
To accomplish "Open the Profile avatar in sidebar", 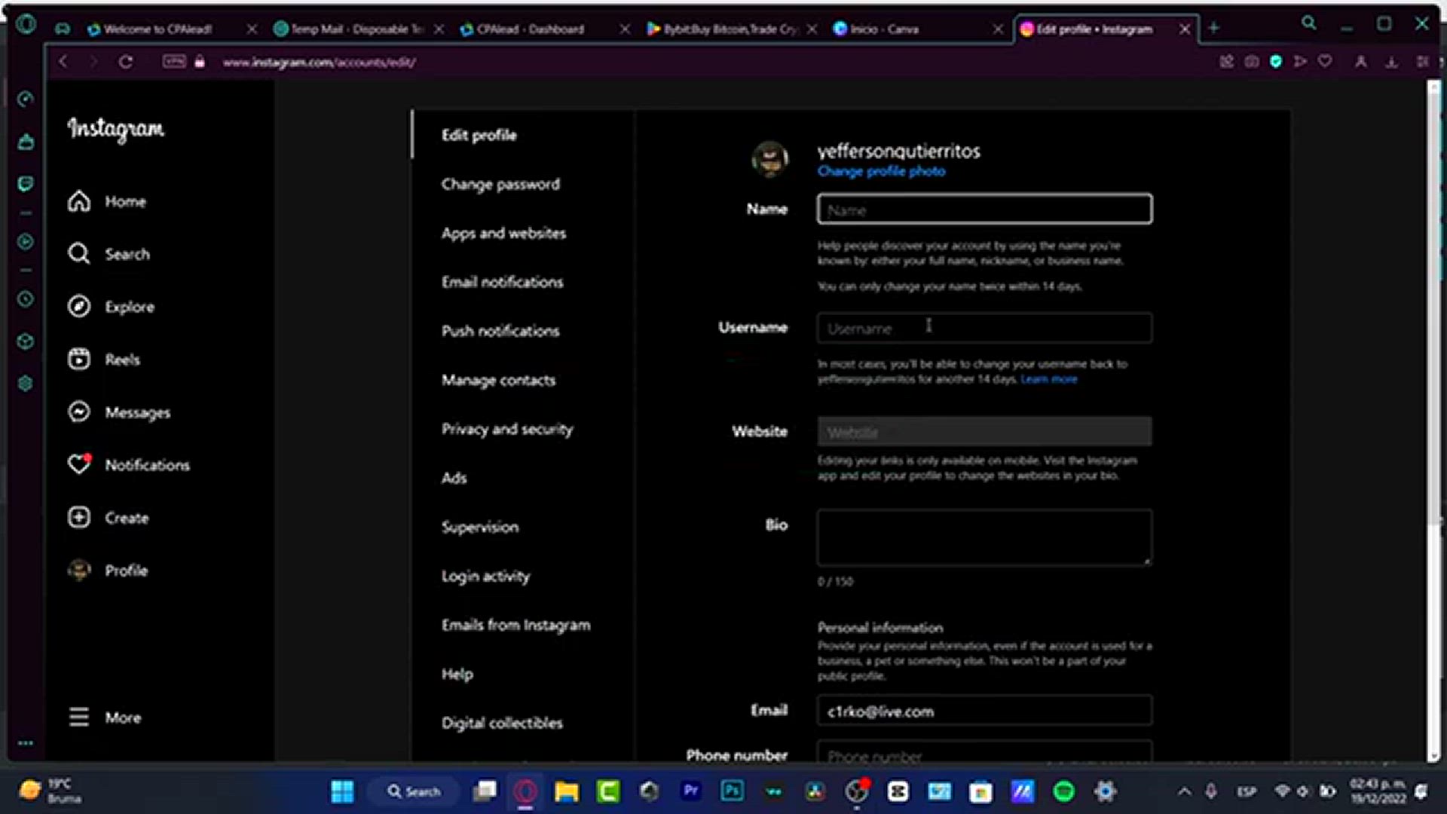I will 79,571.
